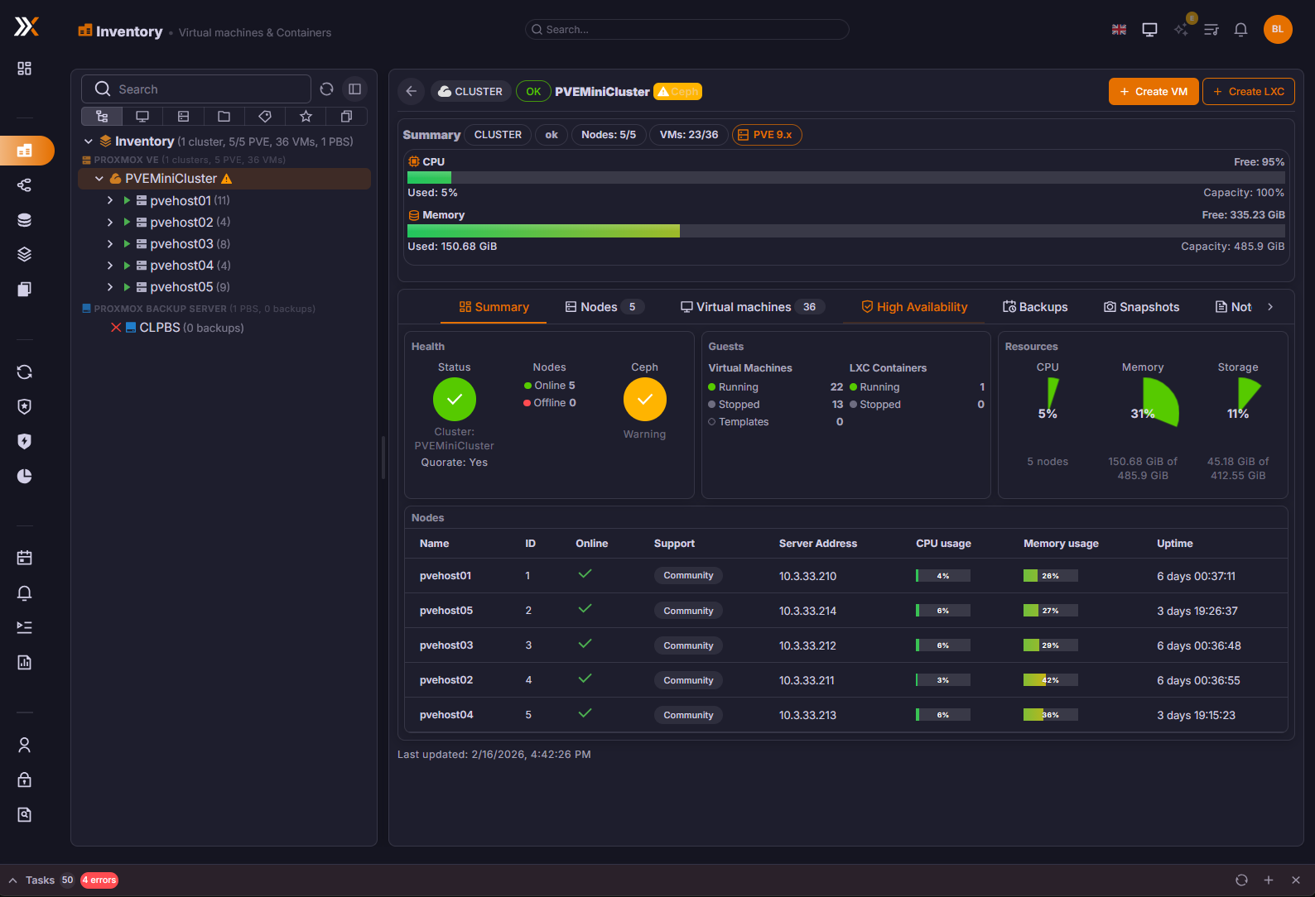
Task: Open the High Availability tab
Action: 914,307
